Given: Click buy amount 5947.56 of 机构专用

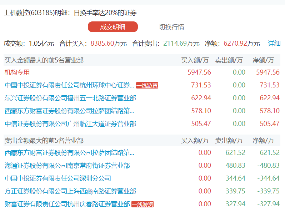Looking at the screenshot, I should click(x=199, y=72).
